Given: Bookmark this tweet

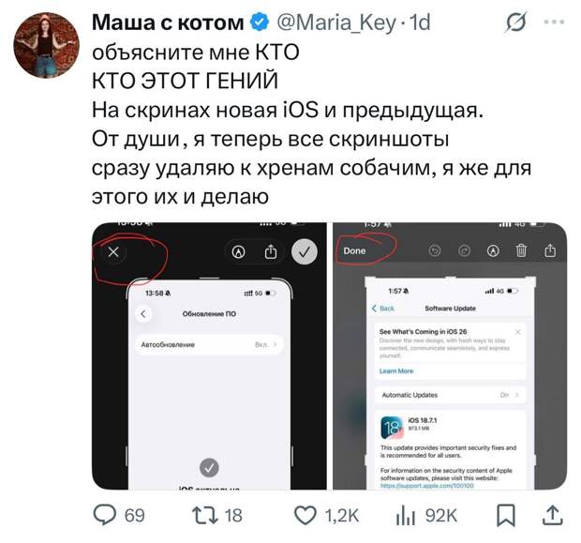Looking at the screenshot, I should [505, 515].
